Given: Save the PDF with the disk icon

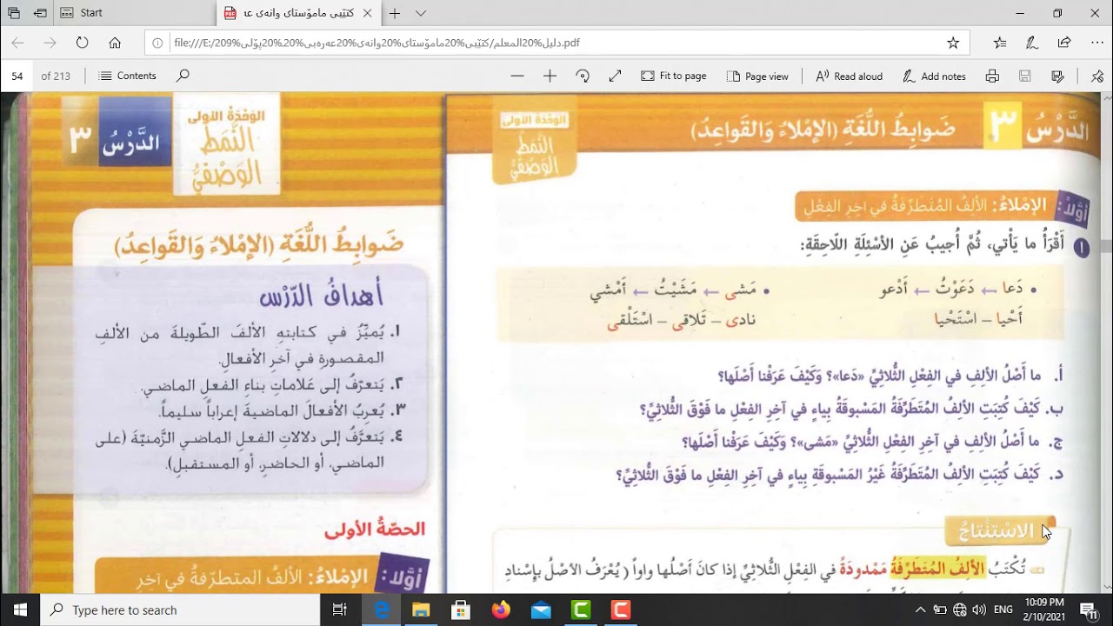Looking at the screenshot, I should point(1025,76).
